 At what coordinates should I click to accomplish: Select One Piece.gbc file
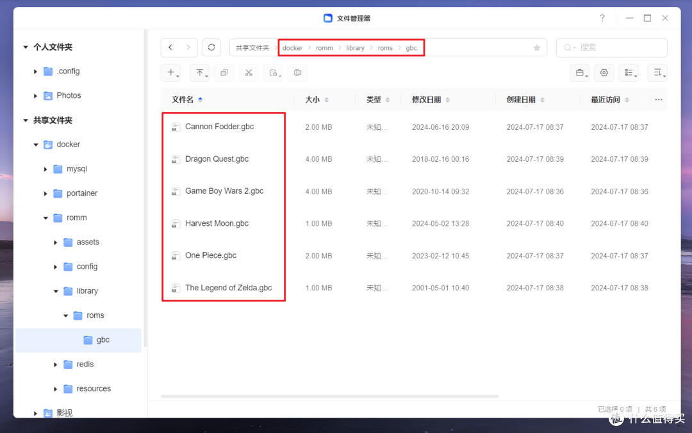211,255
